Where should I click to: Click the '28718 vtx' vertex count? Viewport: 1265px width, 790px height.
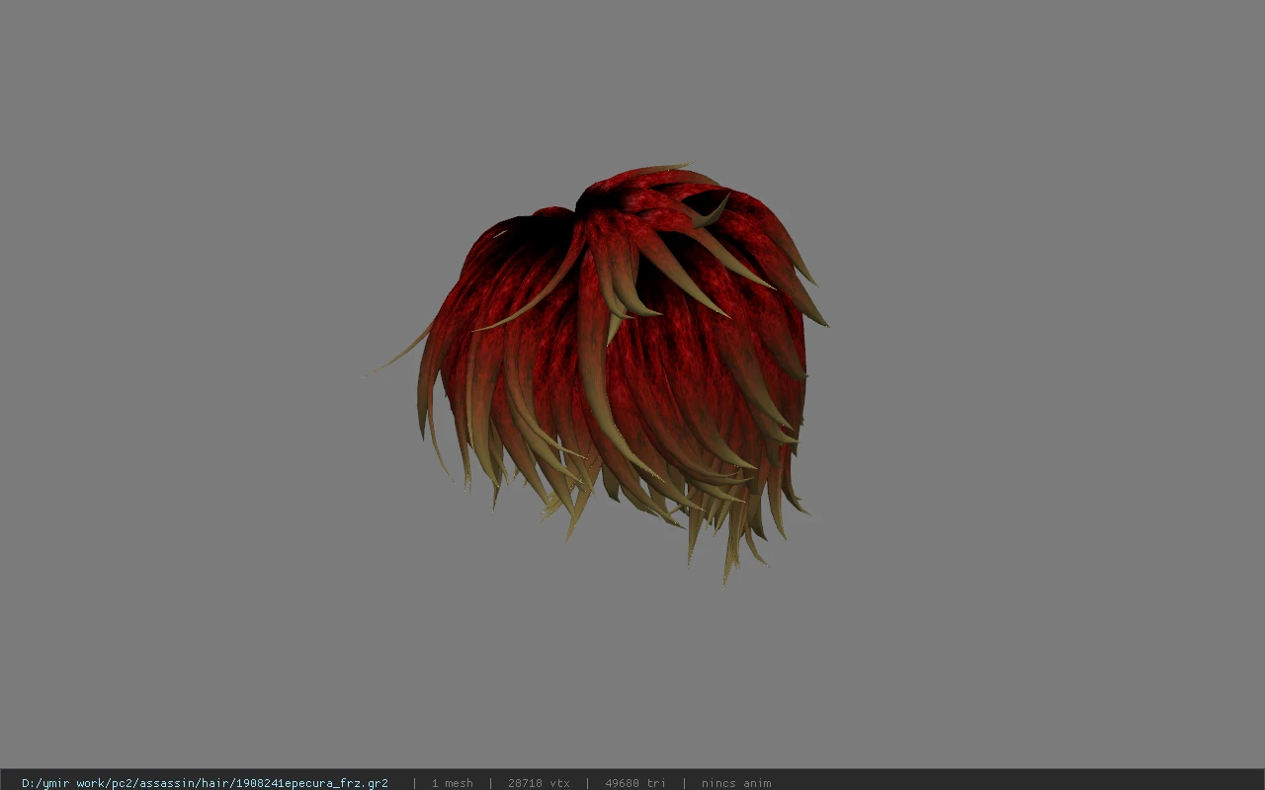(539, 783)
